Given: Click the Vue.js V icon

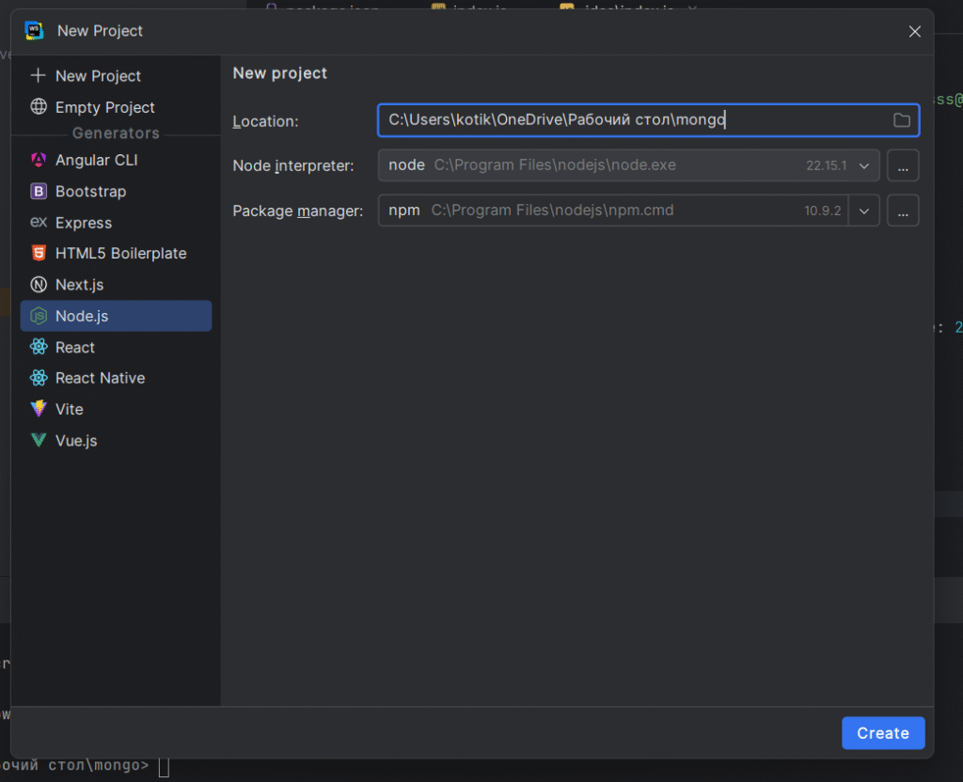Looking at the screenshot, I should tap(39, 440).
